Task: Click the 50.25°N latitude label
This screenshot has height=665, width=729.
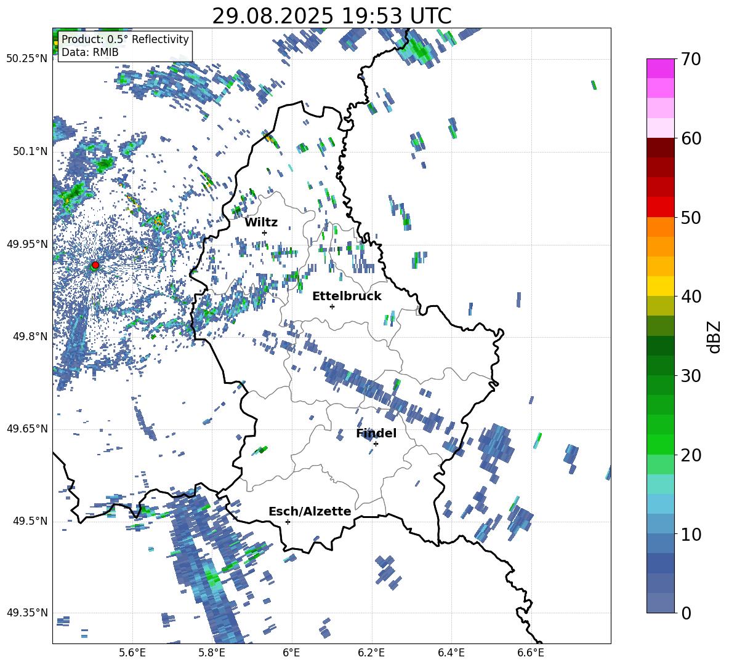Action: click(28, 59)
